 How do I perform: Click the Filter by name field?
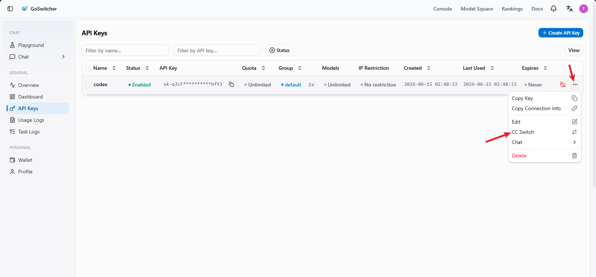click(x=125, y=50)
